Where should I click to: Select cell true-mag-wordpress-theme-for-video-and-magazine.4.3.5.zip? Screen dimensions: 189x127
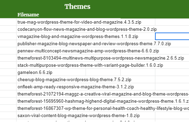(x=79, y=22)
